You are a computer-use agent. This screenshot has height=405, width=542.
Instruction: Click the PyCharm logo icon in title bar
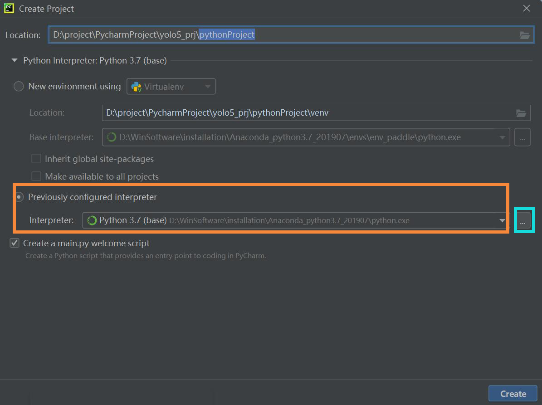pyautogui.click(x=9, y=8)
